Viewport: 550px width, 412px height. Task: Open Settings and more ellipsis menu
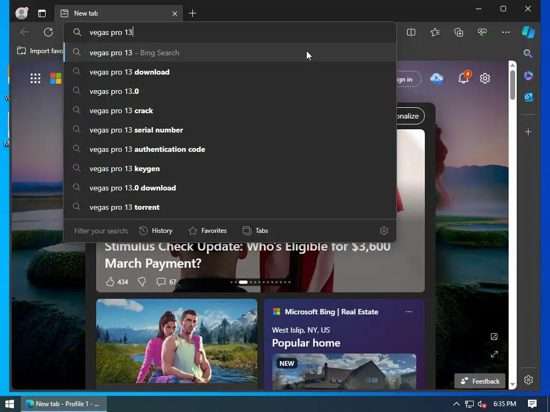pyautogui.click(x=506, y=32)
